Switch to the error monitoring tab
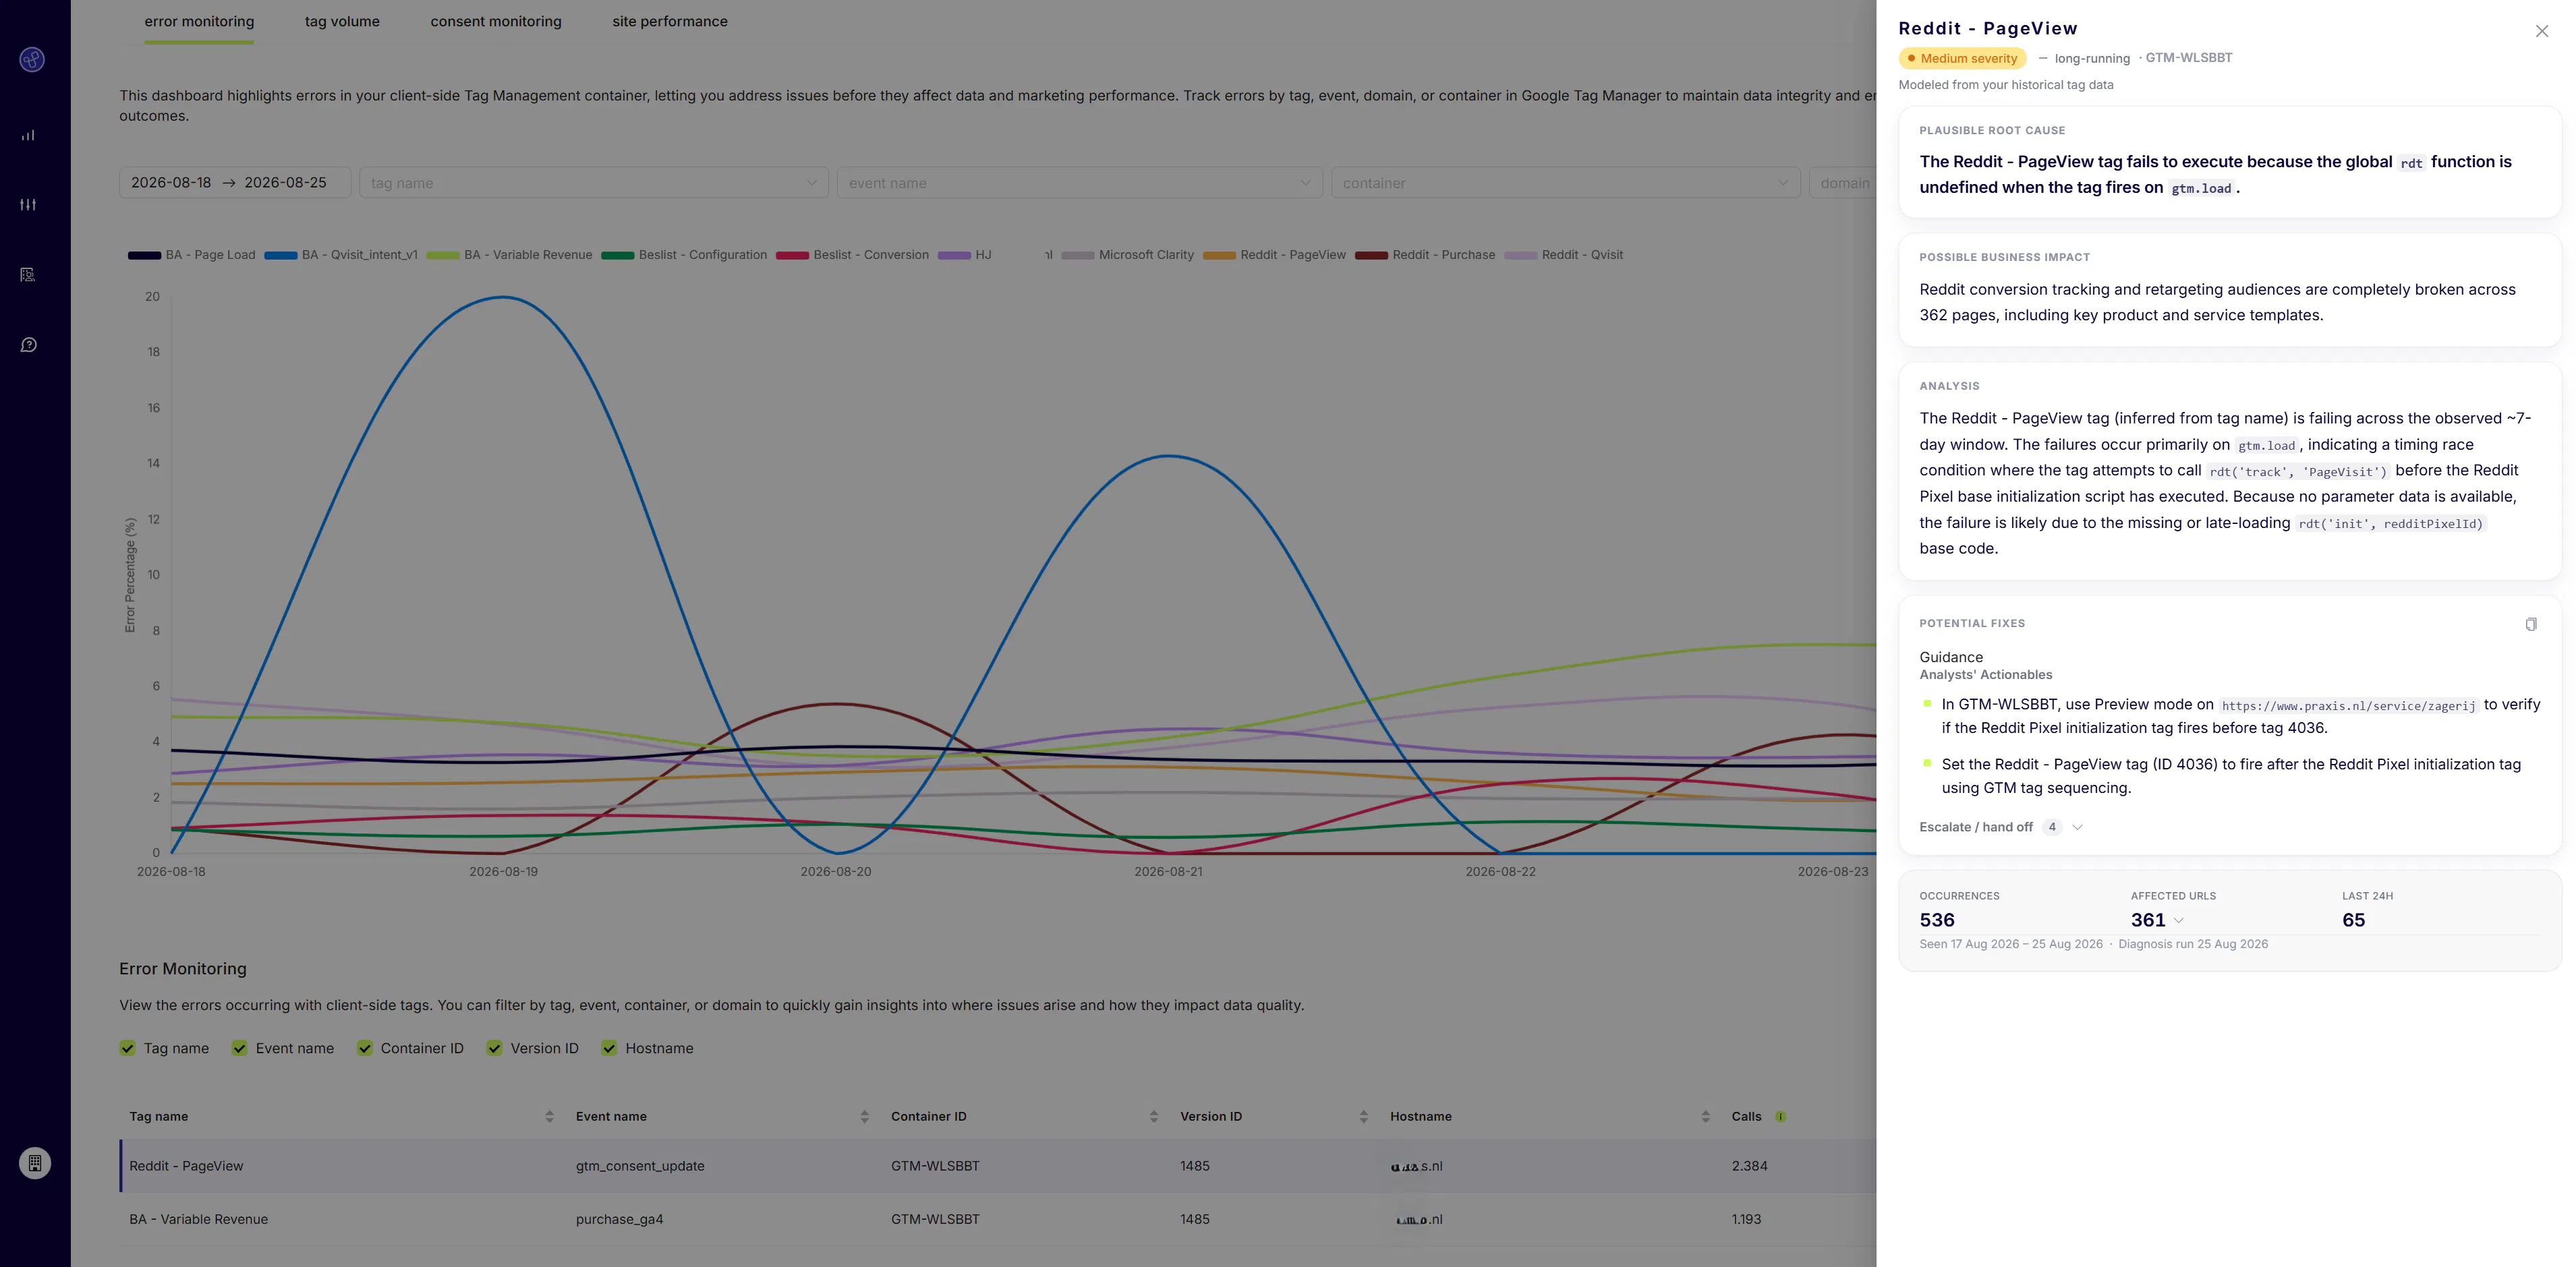Image resolution: width=2576 pixels, height=1267 pixels. (199, 22)
